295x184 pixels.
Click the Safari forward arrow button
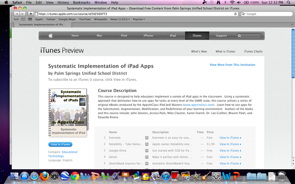coord(23,14)
